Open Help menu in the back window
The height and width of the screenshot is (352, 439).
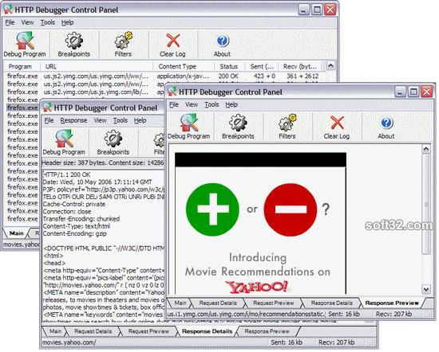pyautogui.click(x=68, y=22)
